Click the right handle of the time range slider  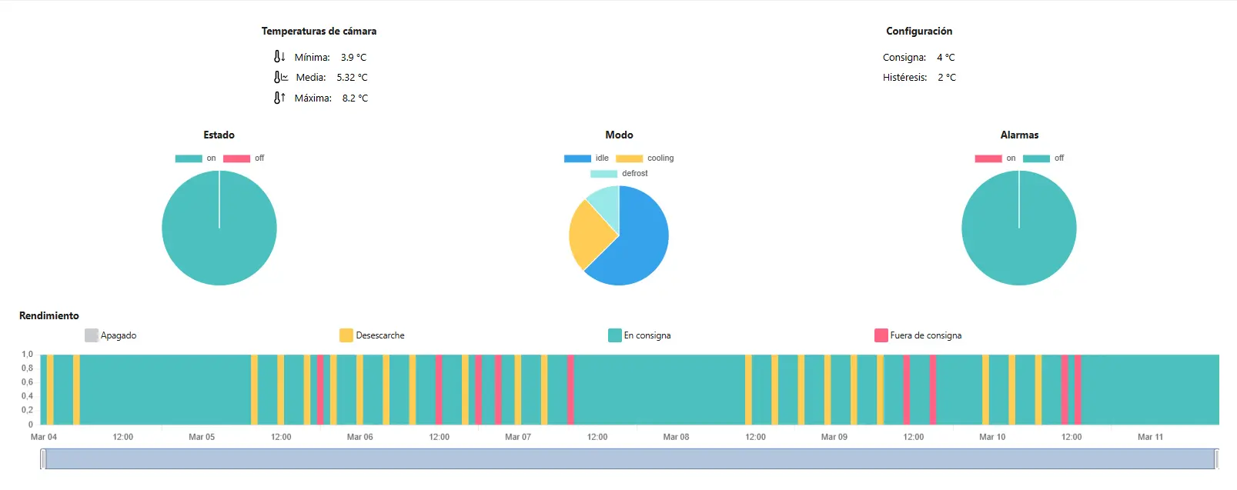click(1216, 459)
